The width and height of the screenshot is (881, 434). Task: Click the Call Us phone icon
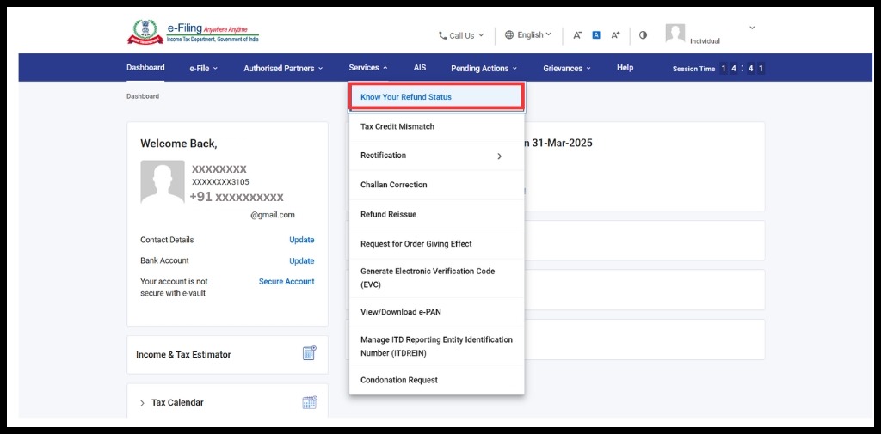click(x=443, y=35)
